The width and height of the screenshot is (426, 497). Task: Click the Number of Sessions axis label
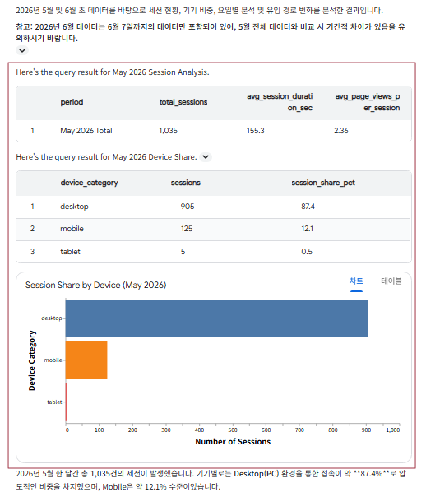pos(233,442)
